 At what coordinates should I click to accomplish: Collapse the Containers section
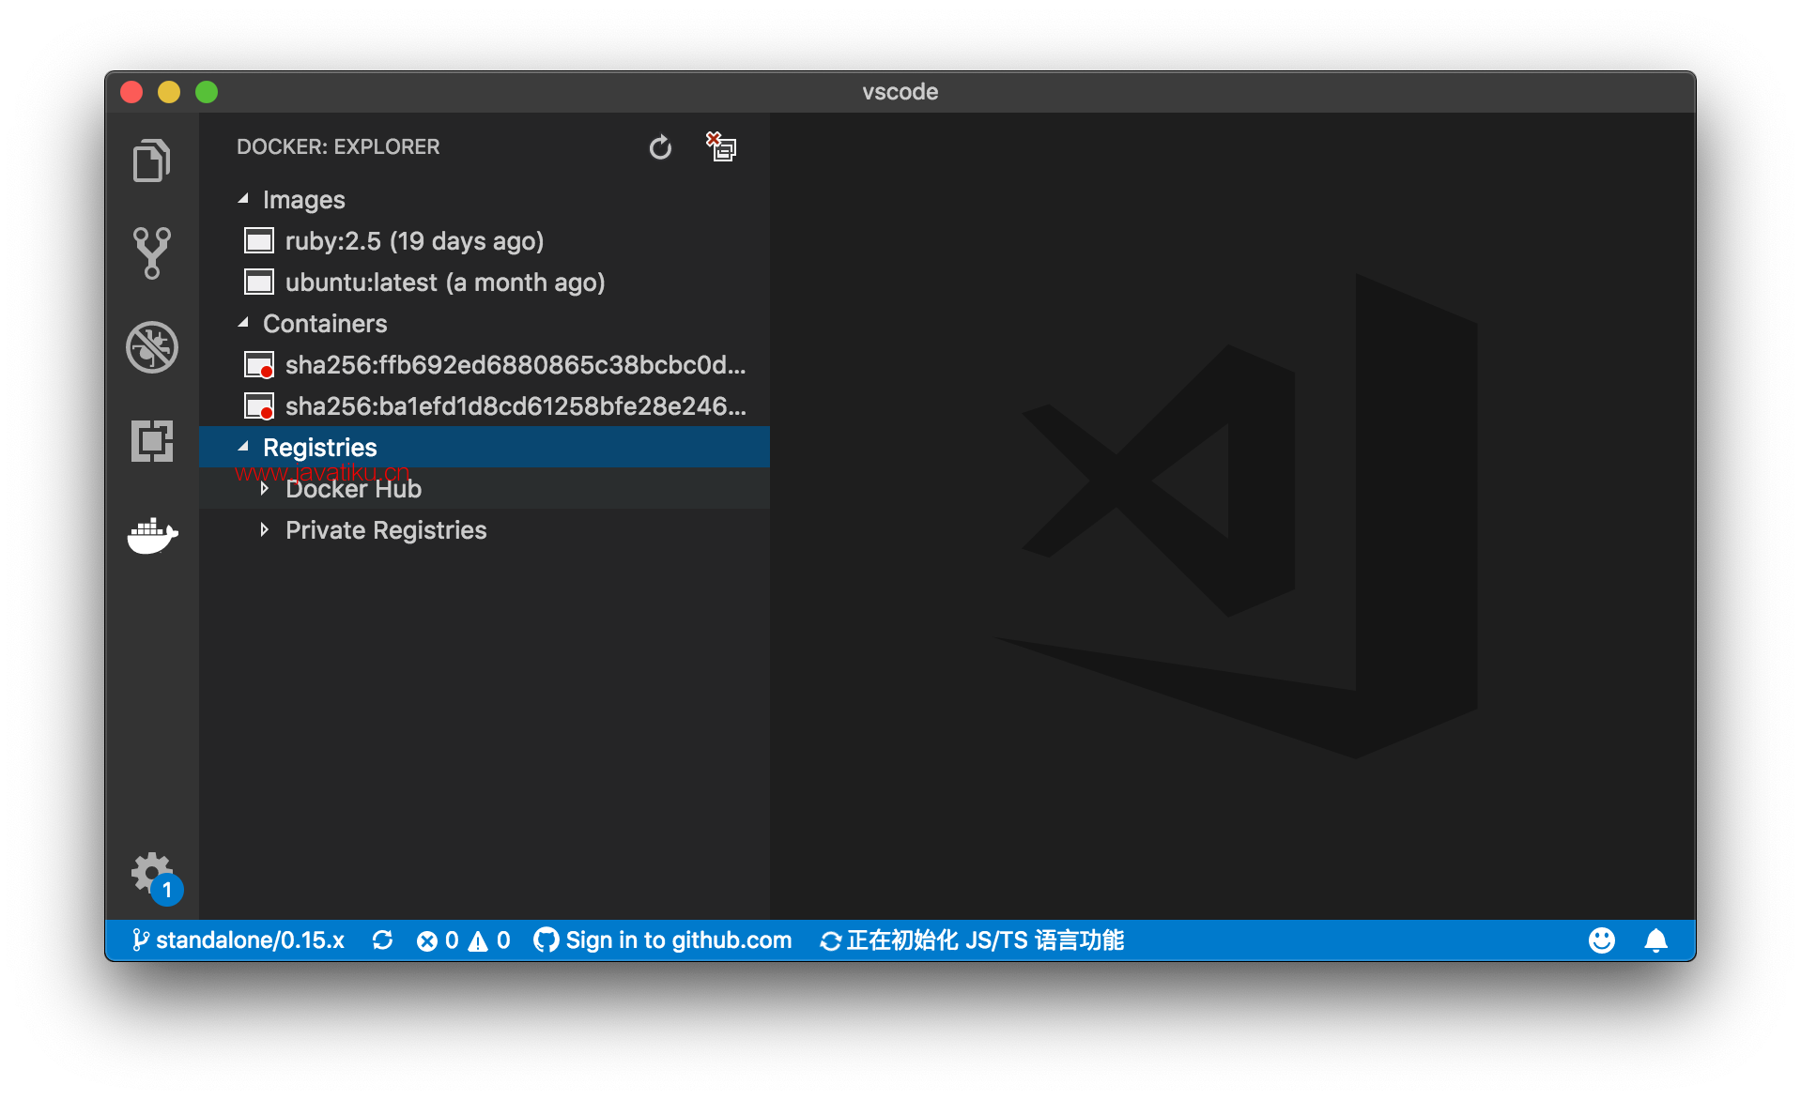[x=243, y=323]
